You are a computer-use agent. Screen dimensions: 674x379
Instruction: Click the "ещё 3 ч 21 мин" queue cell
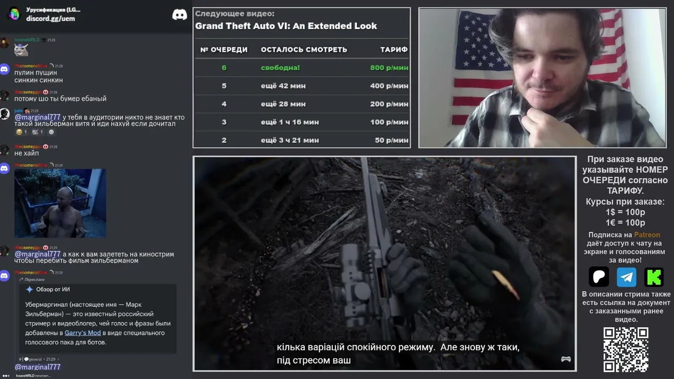pos(290,140)
